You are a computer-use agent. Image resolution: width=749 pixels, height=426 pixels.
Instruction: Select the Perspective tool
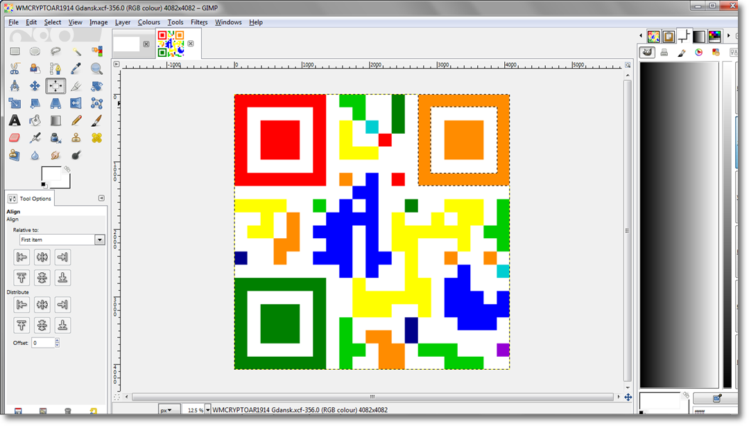[55, 103]
